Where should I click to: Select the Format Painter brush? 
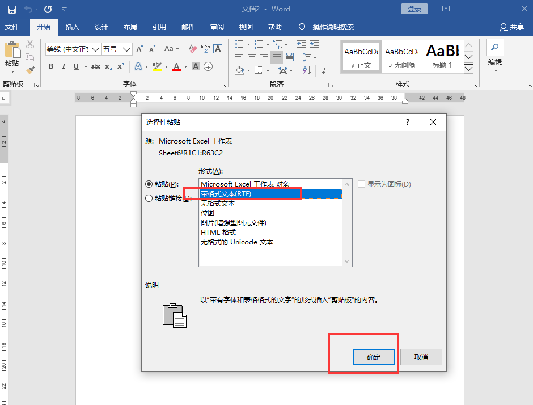pyautogui.click(x=30, y=70)
